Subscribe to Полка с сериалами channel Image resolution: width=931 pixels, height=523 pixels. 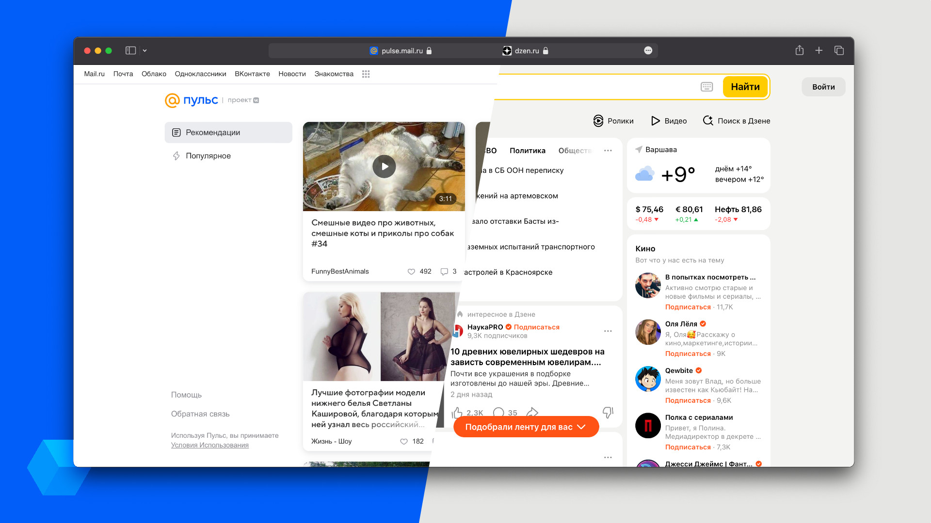tap(688, 447)
